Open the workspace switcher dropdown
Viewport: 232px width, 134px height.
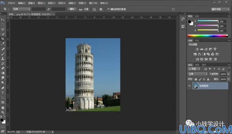[x=220, y=9]
